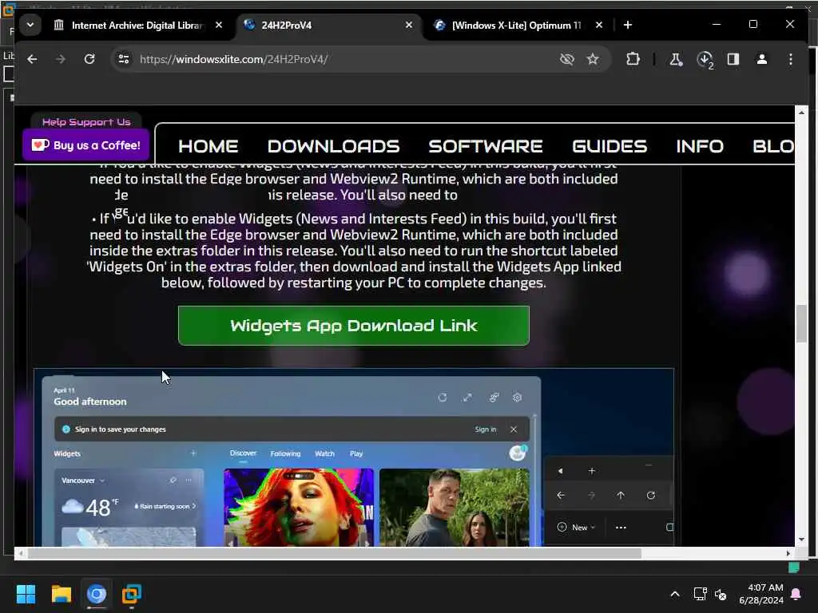This screenshot has height=613, width=818.
Task: Open HOME in site navigation
Action: 208,147
